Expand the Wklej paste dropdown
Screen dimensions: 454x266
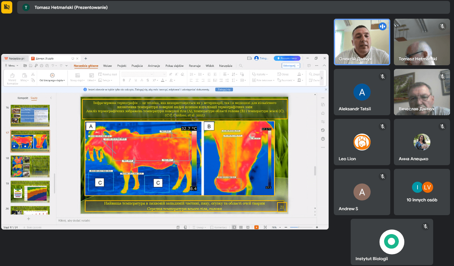click(25, 80)
